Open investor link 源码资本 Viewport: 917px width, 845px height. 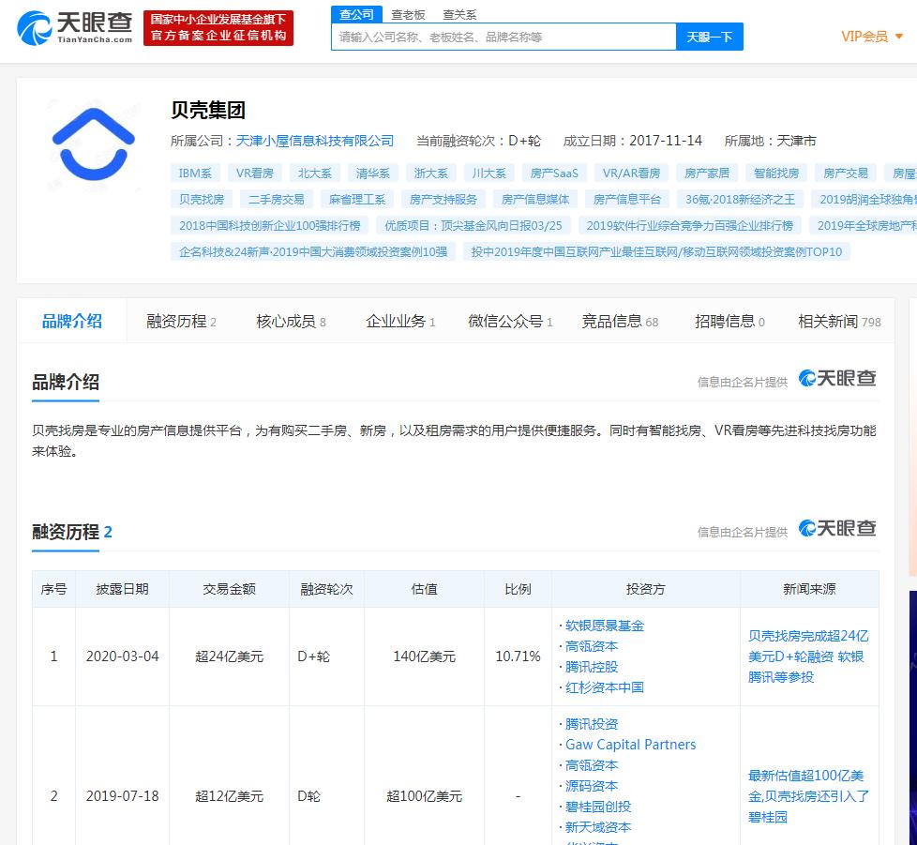tap(592, 786)
